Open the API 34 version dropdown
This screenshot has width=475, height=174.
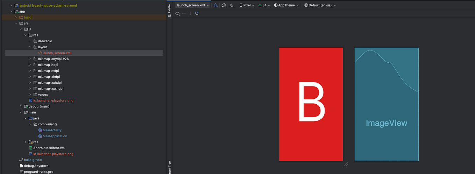[x=264, y=5]
